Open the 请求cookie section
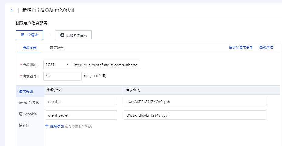Screen dimensions: 282x146 (28, 114)
